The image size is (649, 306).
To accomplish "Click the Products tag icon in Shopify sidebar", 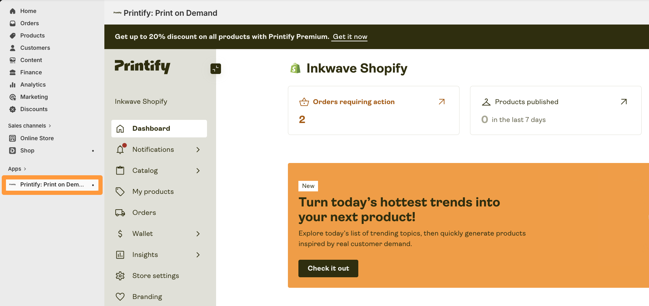I will tap(13, 36).
